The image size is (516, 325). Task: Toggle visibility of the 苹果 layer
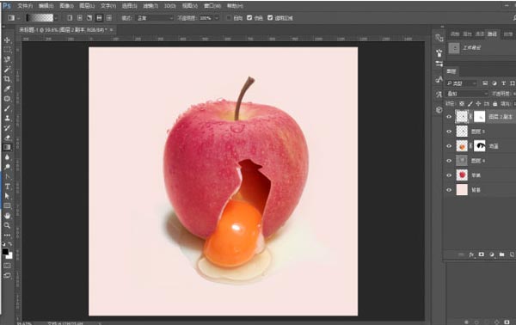[449, 175]
